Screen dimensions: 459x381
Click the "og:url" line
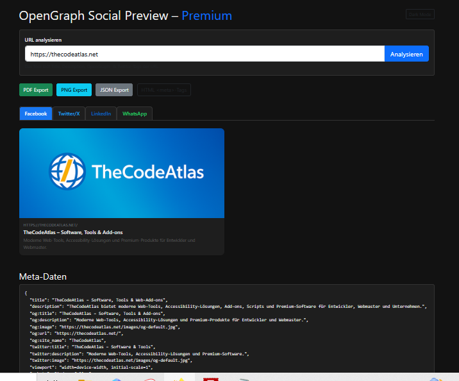point(76,334)
